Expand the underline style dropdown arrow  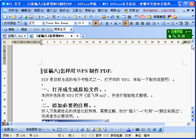tap(111, 23)
